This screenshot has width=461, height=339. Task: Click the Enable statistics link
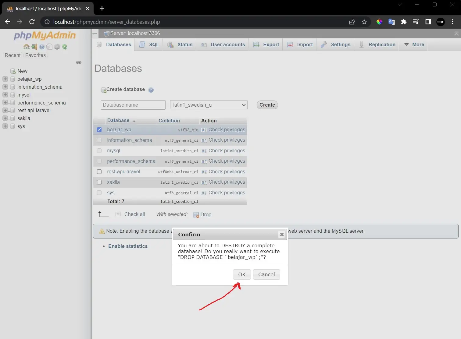(x=128, y=246)
